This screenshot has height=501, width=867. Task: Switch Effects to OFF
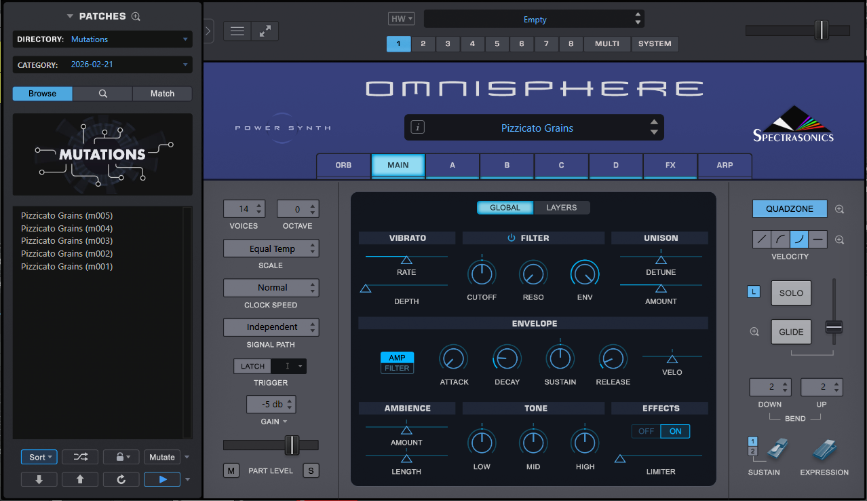pyautogui.click(x=646, y=431)
